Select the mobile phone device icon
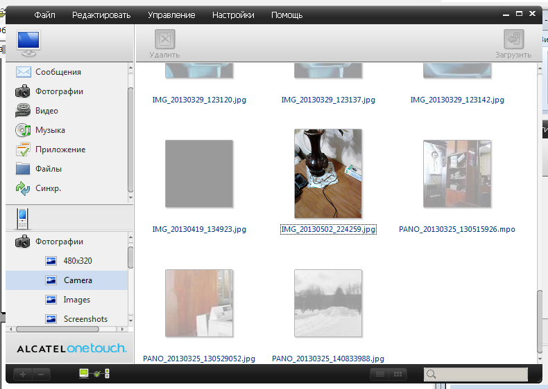This screenshot has height=389, width=548. [x=22, y=219]
